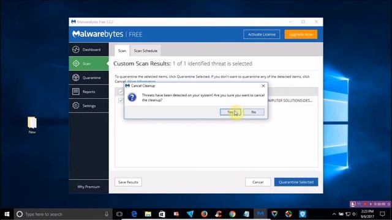Screen dimensions: 392x220
Task: Select Scan section in sidebar
Action: tap(89, 64)
